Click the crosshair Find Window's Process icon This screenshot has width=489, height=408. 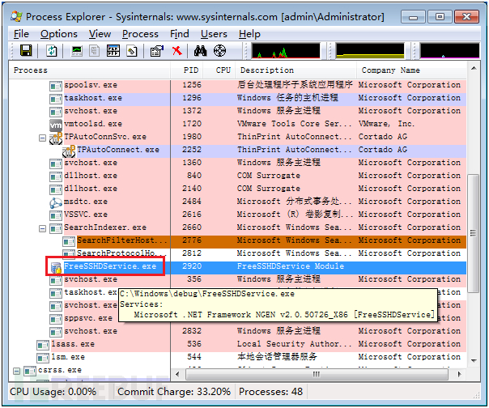coord(219,50)
